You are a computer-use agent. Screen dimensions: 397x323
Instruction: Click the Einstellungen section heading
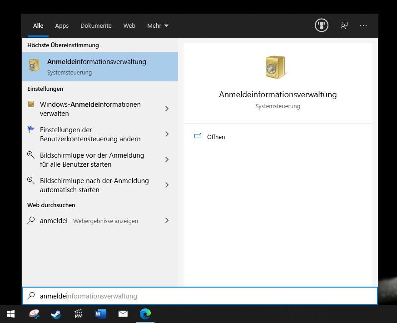tap(45, 89)
